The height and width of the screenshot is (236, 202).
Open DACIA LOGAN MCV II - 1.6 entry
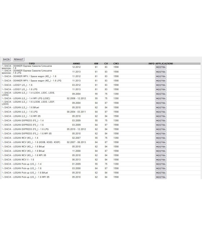[19, 160]
